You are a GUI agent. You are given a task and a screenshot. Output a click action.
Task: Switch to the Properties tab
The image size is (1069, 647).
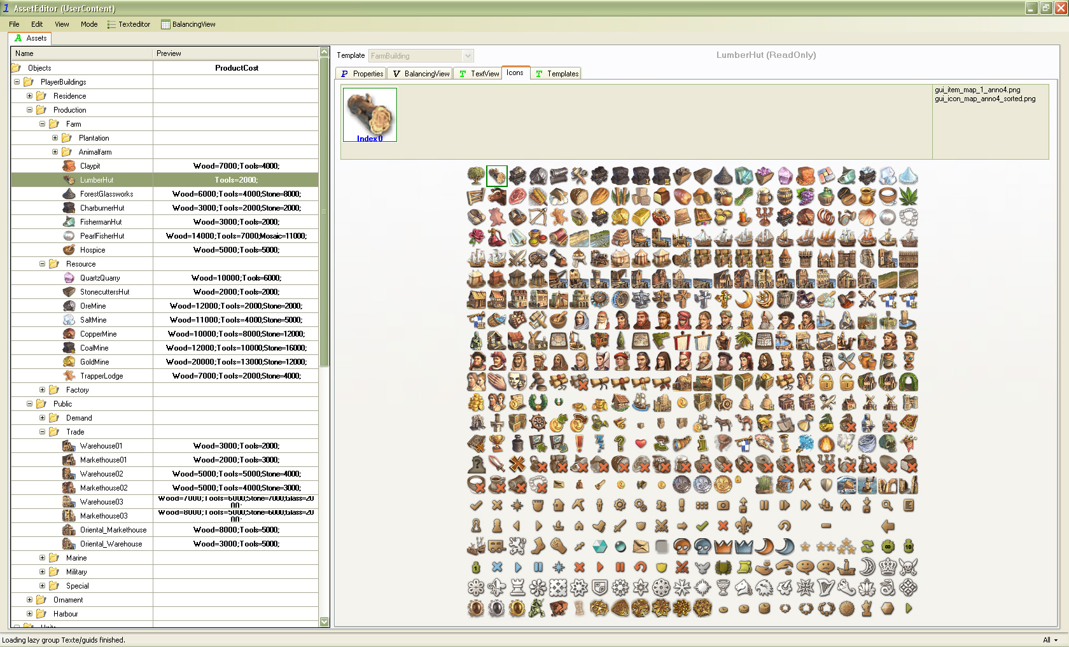pyautogui.click(x=361, y=74)
